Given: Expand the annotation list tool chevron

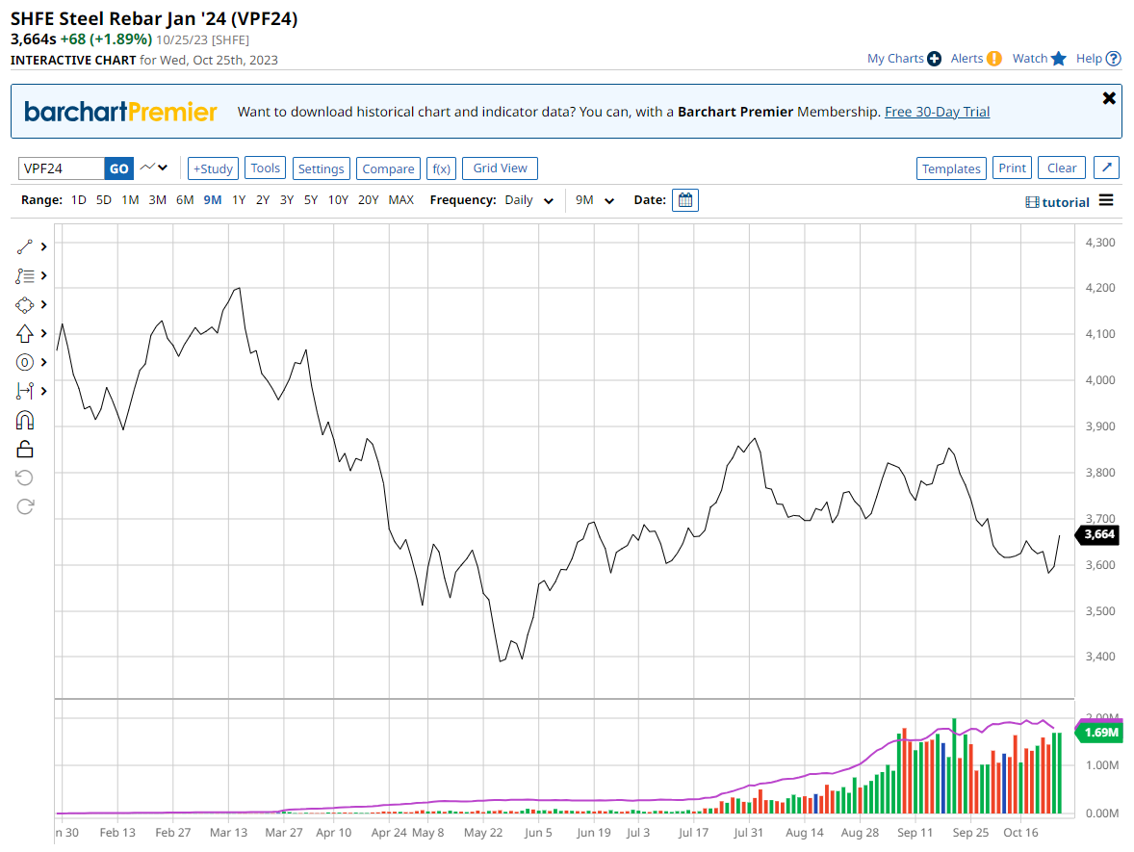Looking at the screenshot, I should coord(44,275).
